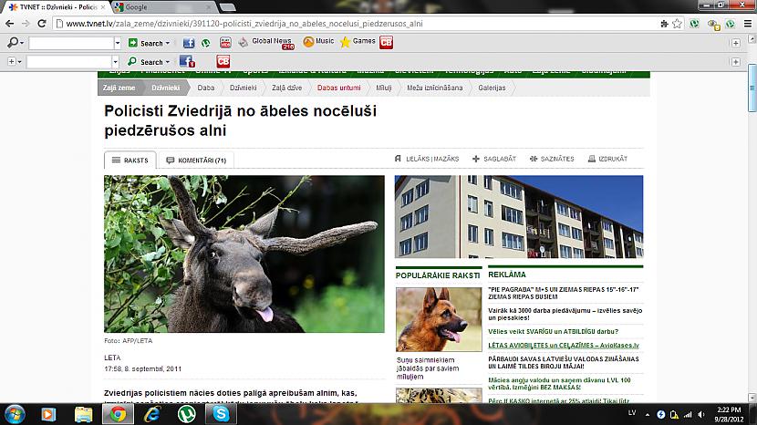
Task: Click the Facebook notification icon in lower toolbar
Action: [x=187, y=61]
